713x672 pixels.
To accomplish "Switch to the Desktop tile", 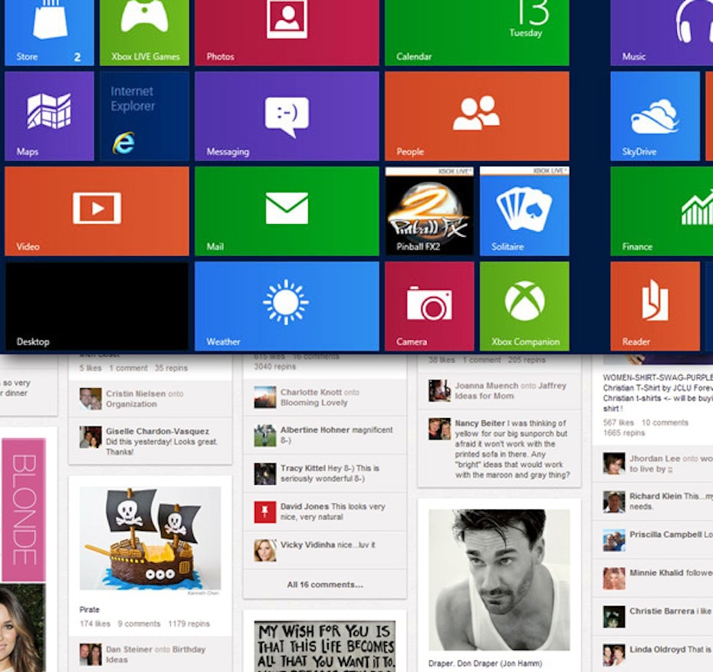I will 97,305.
